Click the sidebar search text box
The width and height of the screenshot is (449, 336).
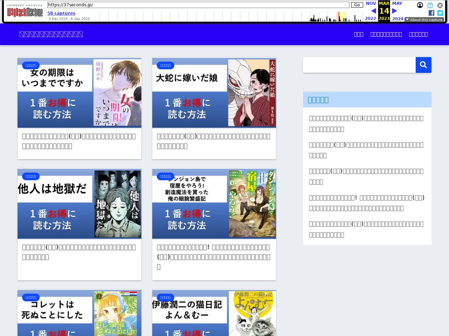(x=359, y=65)
